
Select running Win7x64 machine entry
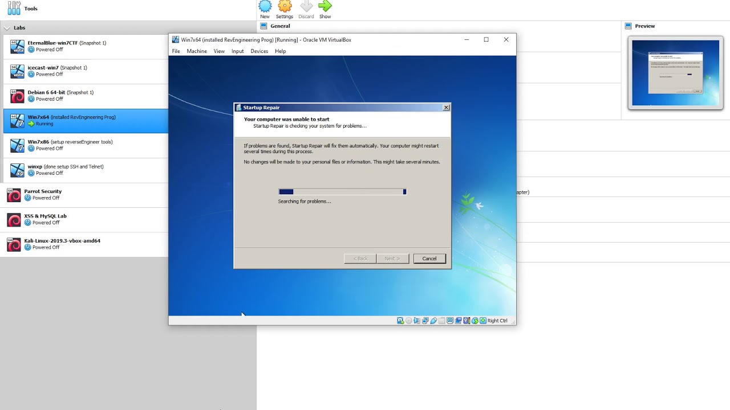[86, 121]
